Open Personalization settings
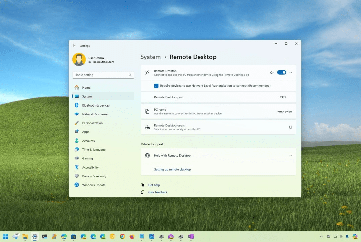Screen dimensions: 361x242 click(x=103, y=123)
